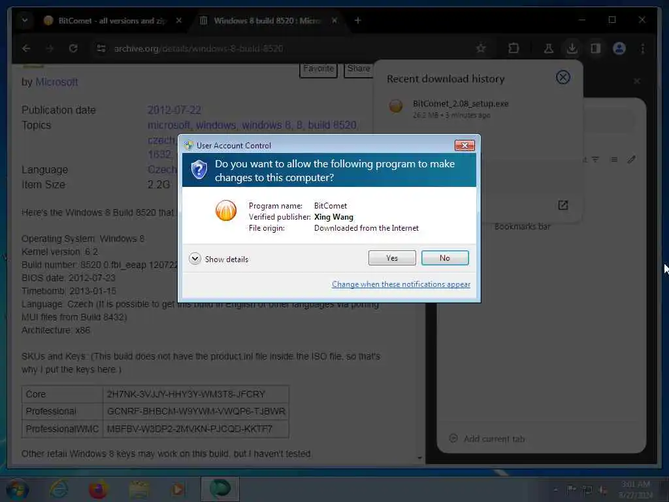This screenshot has height=502, width=669.
Task: Open the extensions puzzle icon
Action: click(x=514, y=48)
